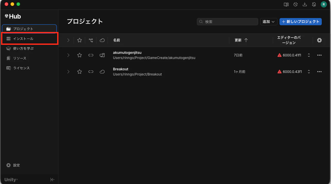
Task: Open the more options menu for akumutogenjitsu
Action: click(319, 55)
